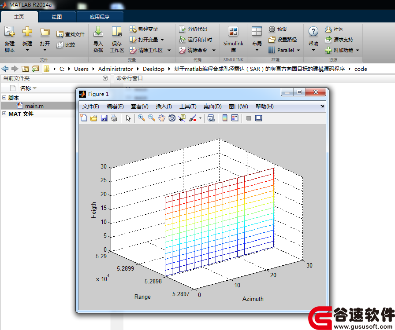
Task: Open 文件(F) menu in Figure 1
Action: coord(91,106)
